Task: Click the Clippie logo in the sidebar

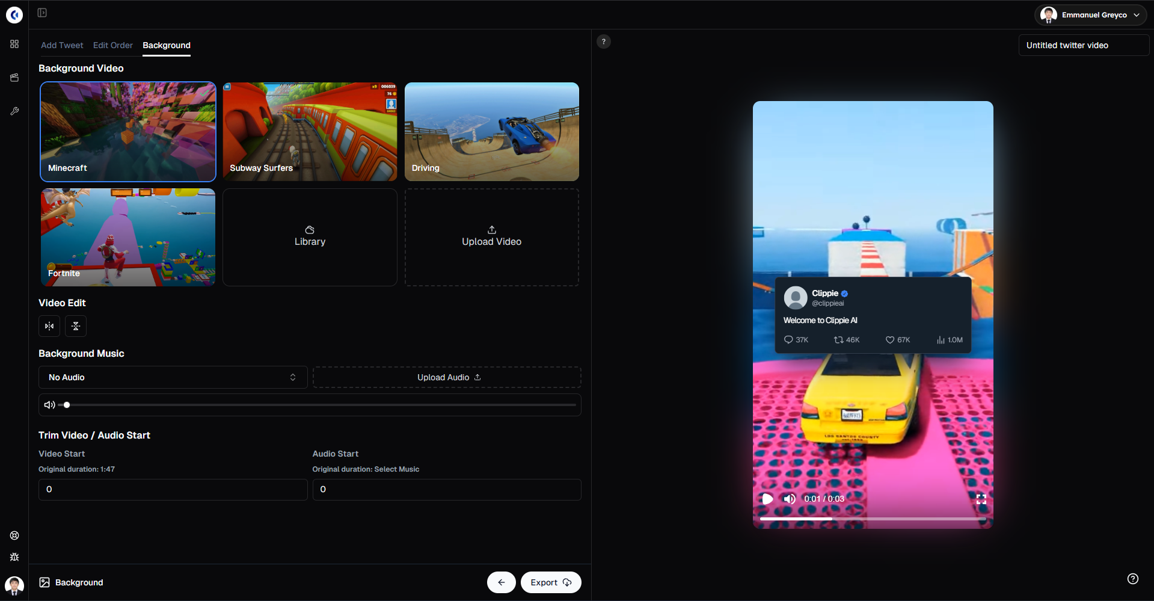Action: [14, 14]
